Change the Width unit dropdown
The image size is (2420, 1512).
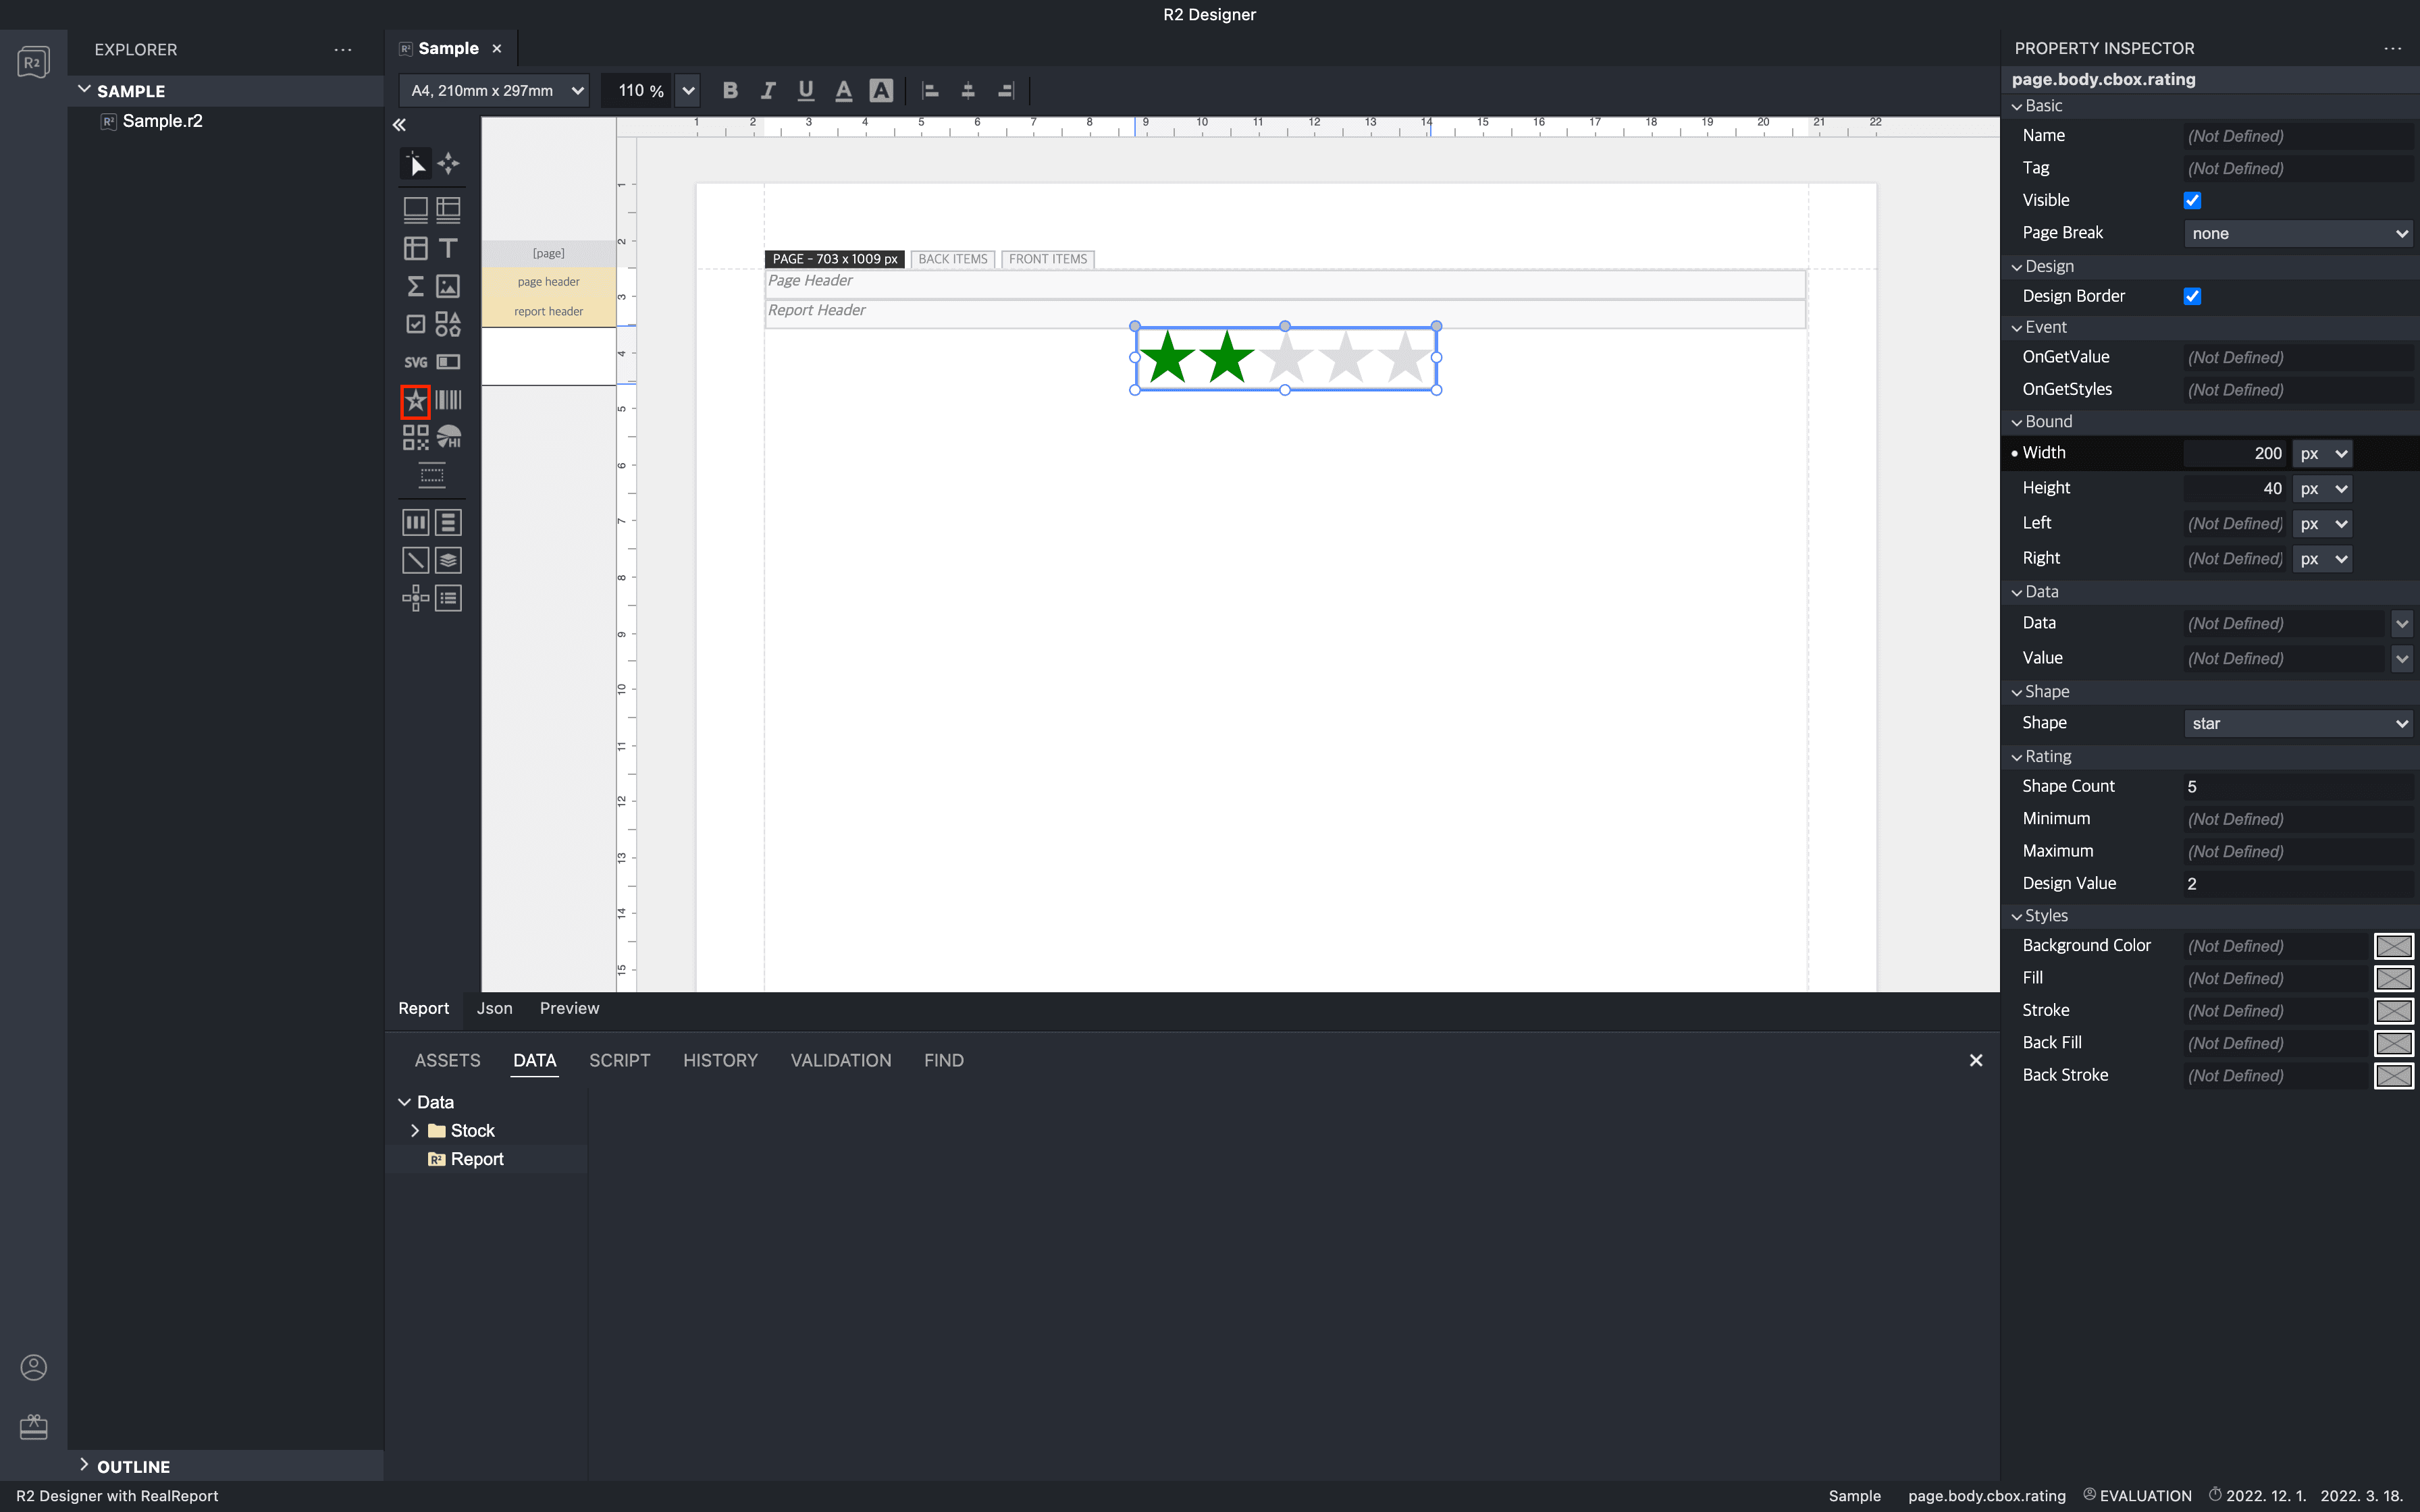click(x=2322, y=453)
